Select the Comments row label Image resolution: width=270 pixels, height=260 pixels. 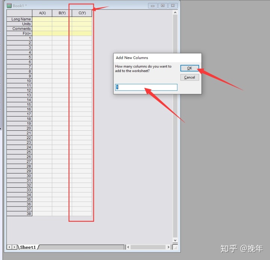(x=19, y=28)
